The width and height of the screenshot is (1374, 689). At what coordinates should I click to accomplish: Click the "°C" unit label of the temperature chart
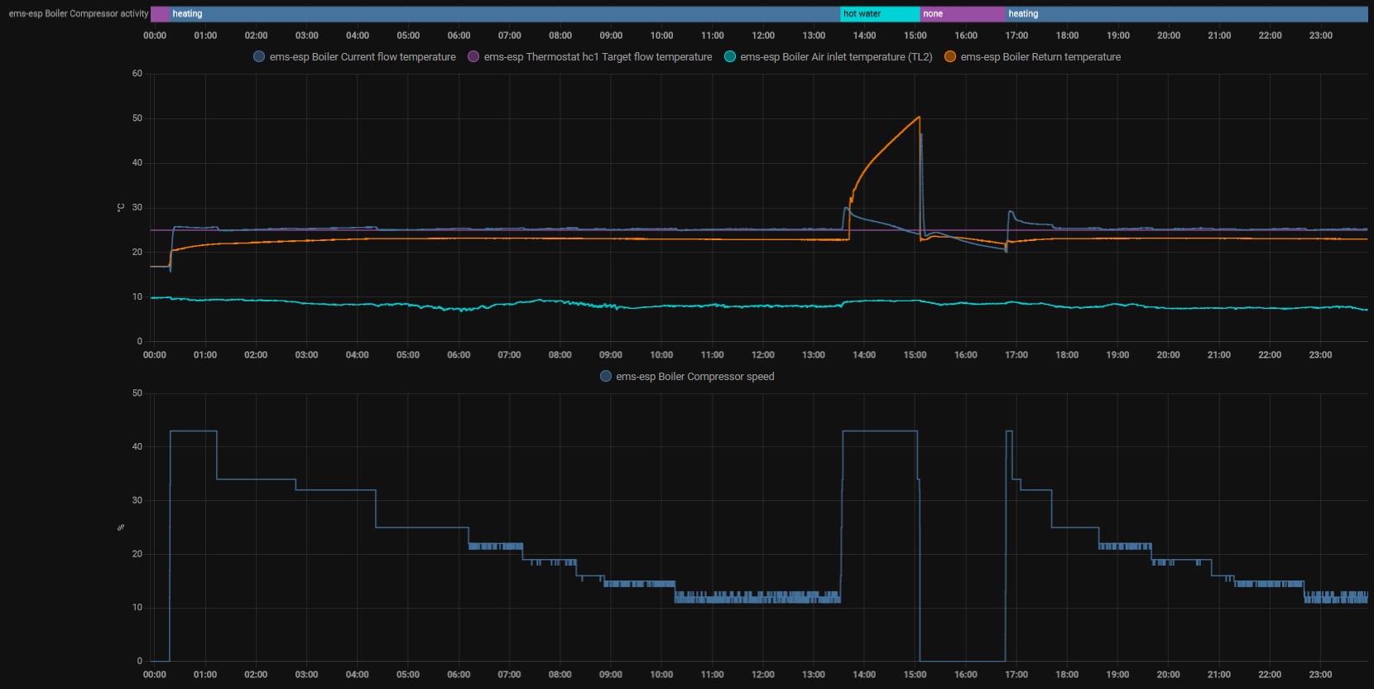121,207
